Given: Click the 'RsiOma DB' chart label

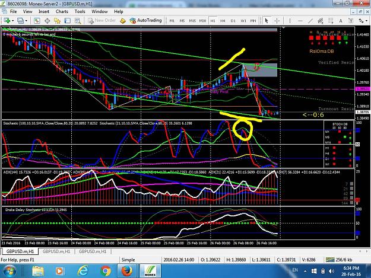Looking at the screenshot, I should (322, 51).
